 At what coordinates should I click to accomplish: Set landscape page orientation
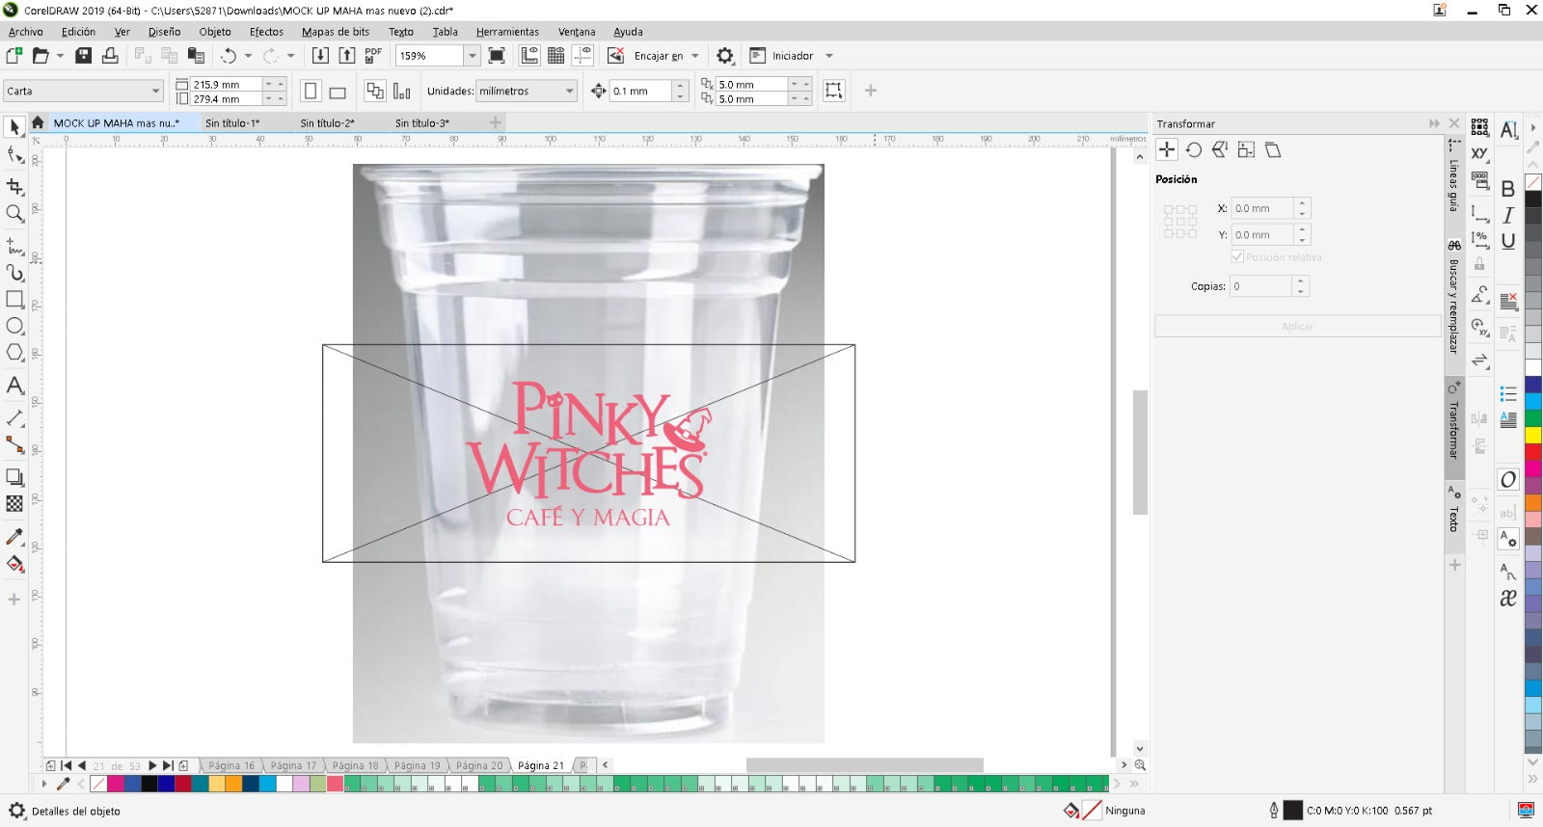pyautogui.click(x=338, y=92)
